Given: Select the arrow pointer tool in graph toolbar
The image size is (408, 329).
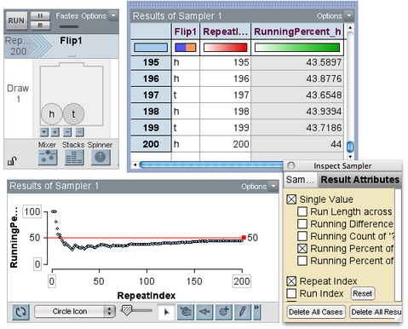Looking at the screenshot, I should click(166, 312).
